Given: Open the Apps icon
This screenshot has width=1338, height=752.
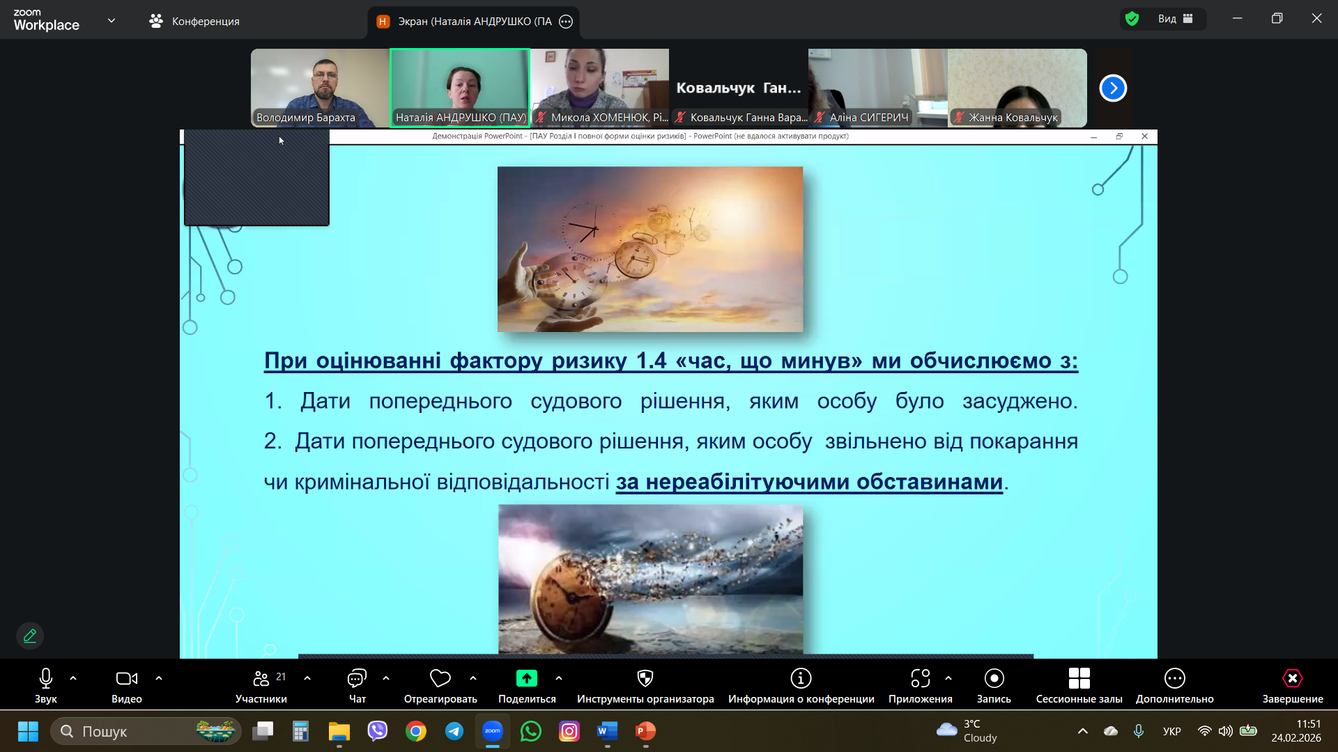Looking at the screenshot, I should (920, 678).
